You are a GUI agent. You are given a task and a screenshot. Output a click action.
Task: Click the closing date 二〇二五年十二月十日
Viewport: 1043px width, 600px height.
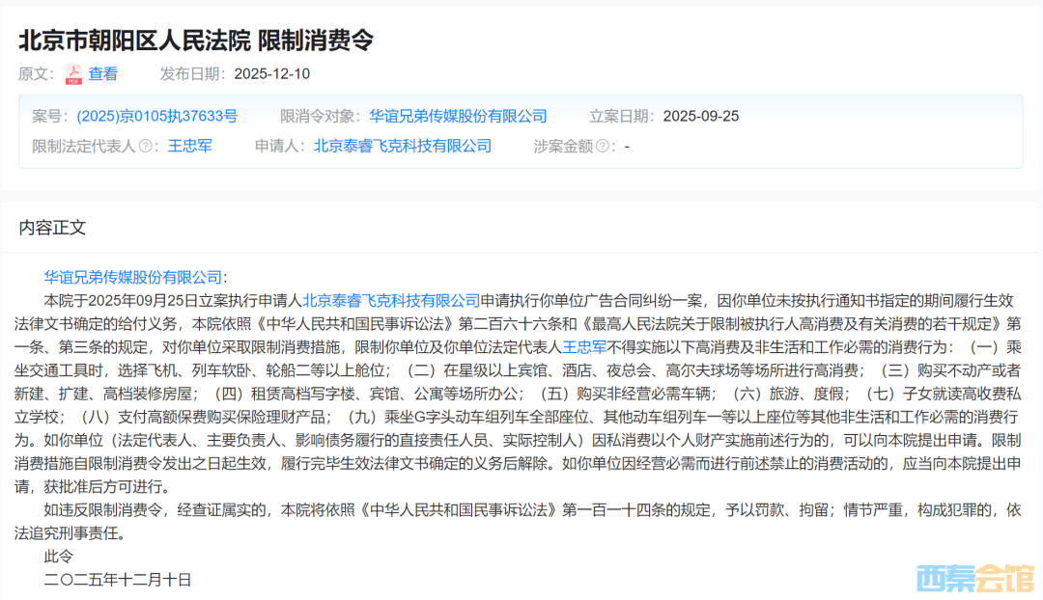pyautogui.click(x=118, y=579)
